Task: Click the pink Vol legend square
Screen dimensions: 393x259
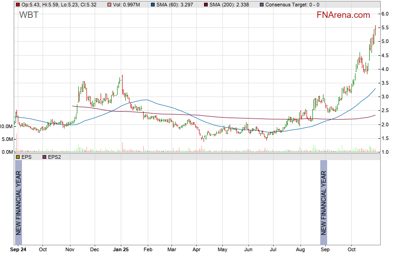Action: 108,5
